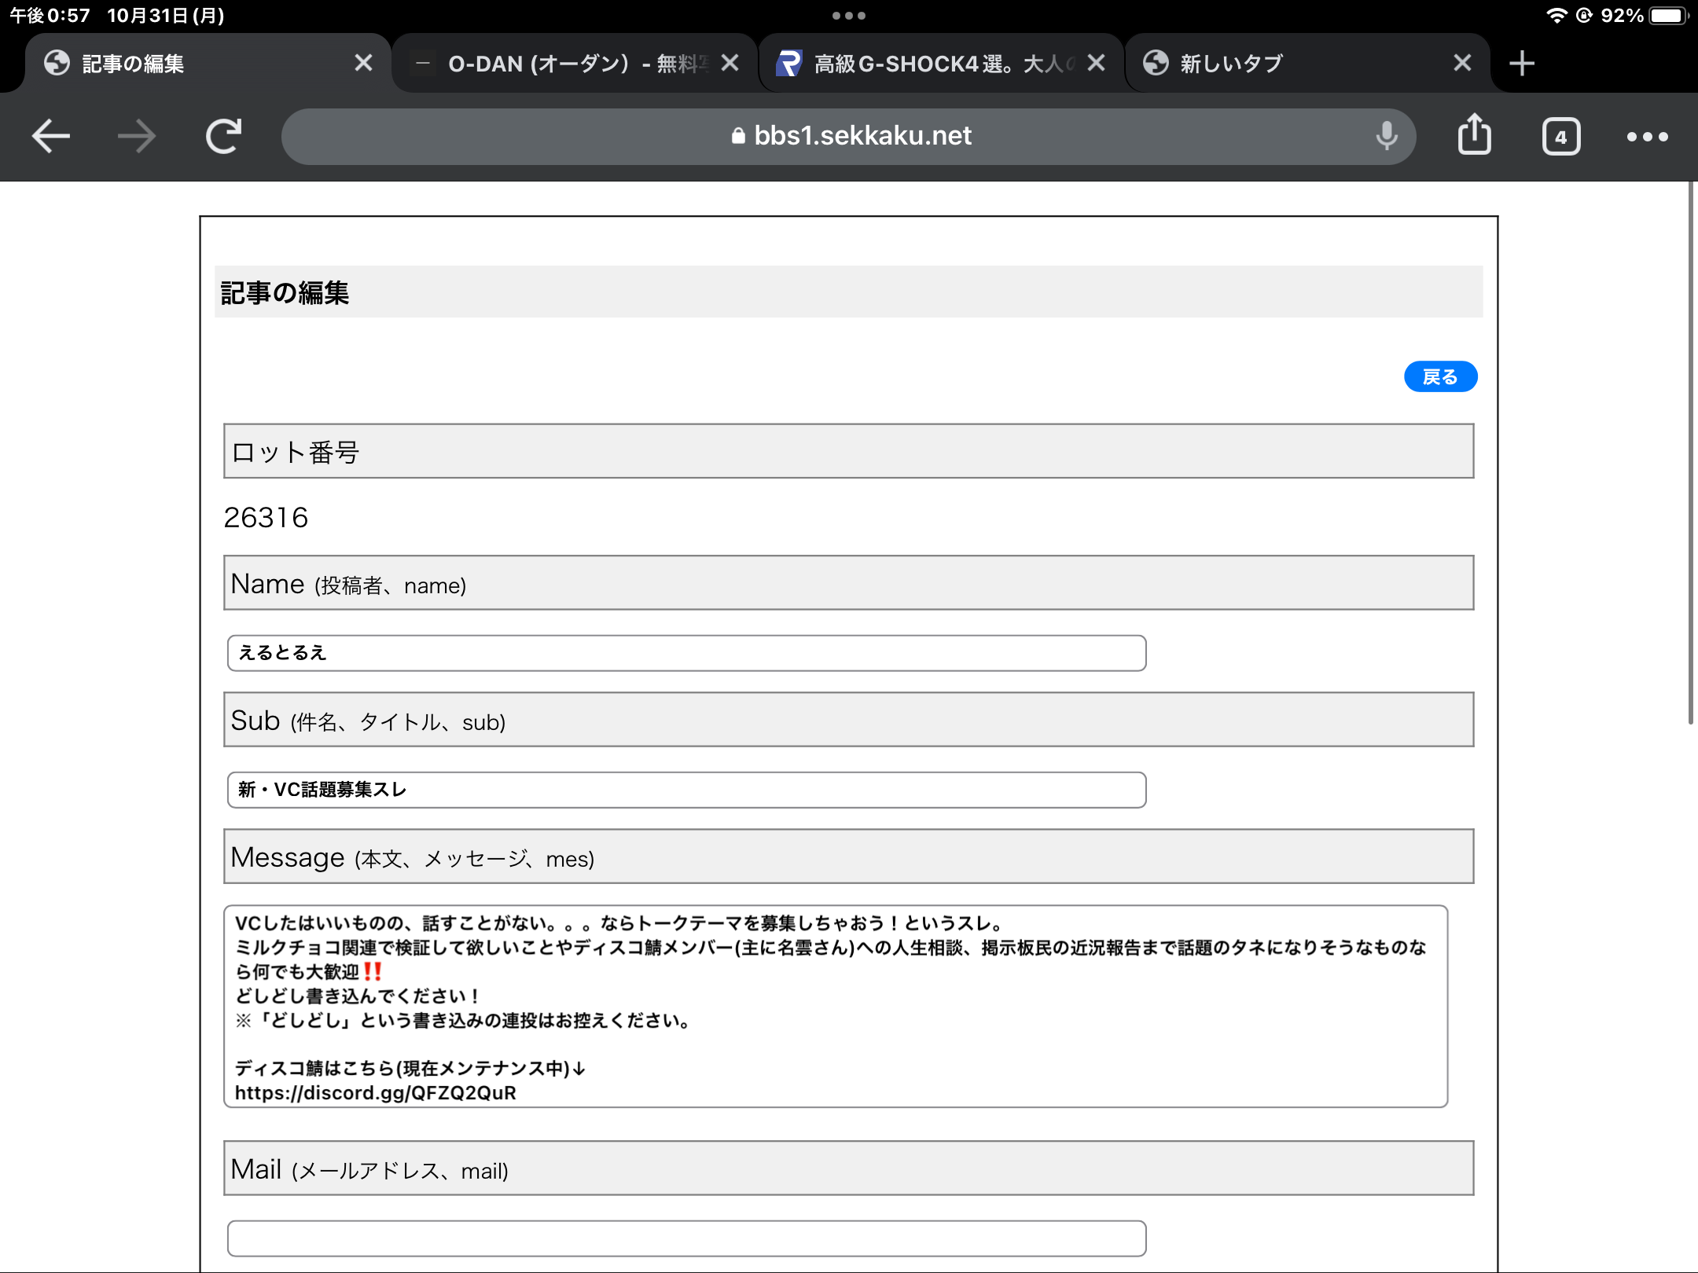Tap the microphone icon in address bar
Viewport: 1698px width, 1273px height.
pos(1387,136)
